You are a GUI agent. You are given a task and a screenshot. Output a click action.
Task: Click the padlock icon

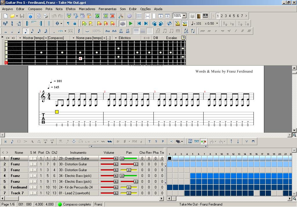click(75, 24)
